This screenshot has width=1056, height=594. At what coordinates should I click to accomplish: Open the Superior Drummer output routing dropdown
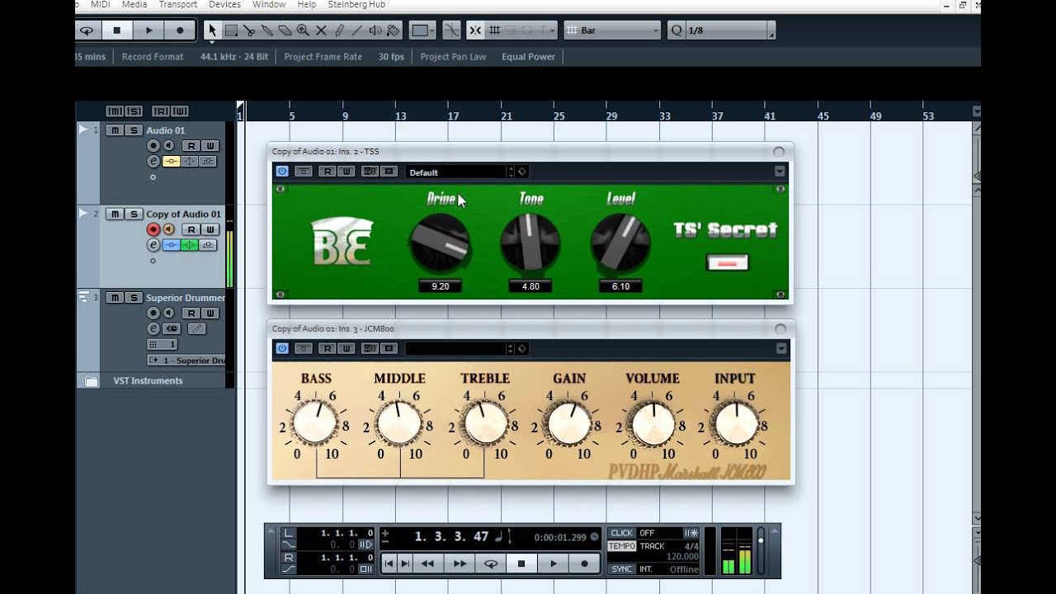(x=186, y=361)
